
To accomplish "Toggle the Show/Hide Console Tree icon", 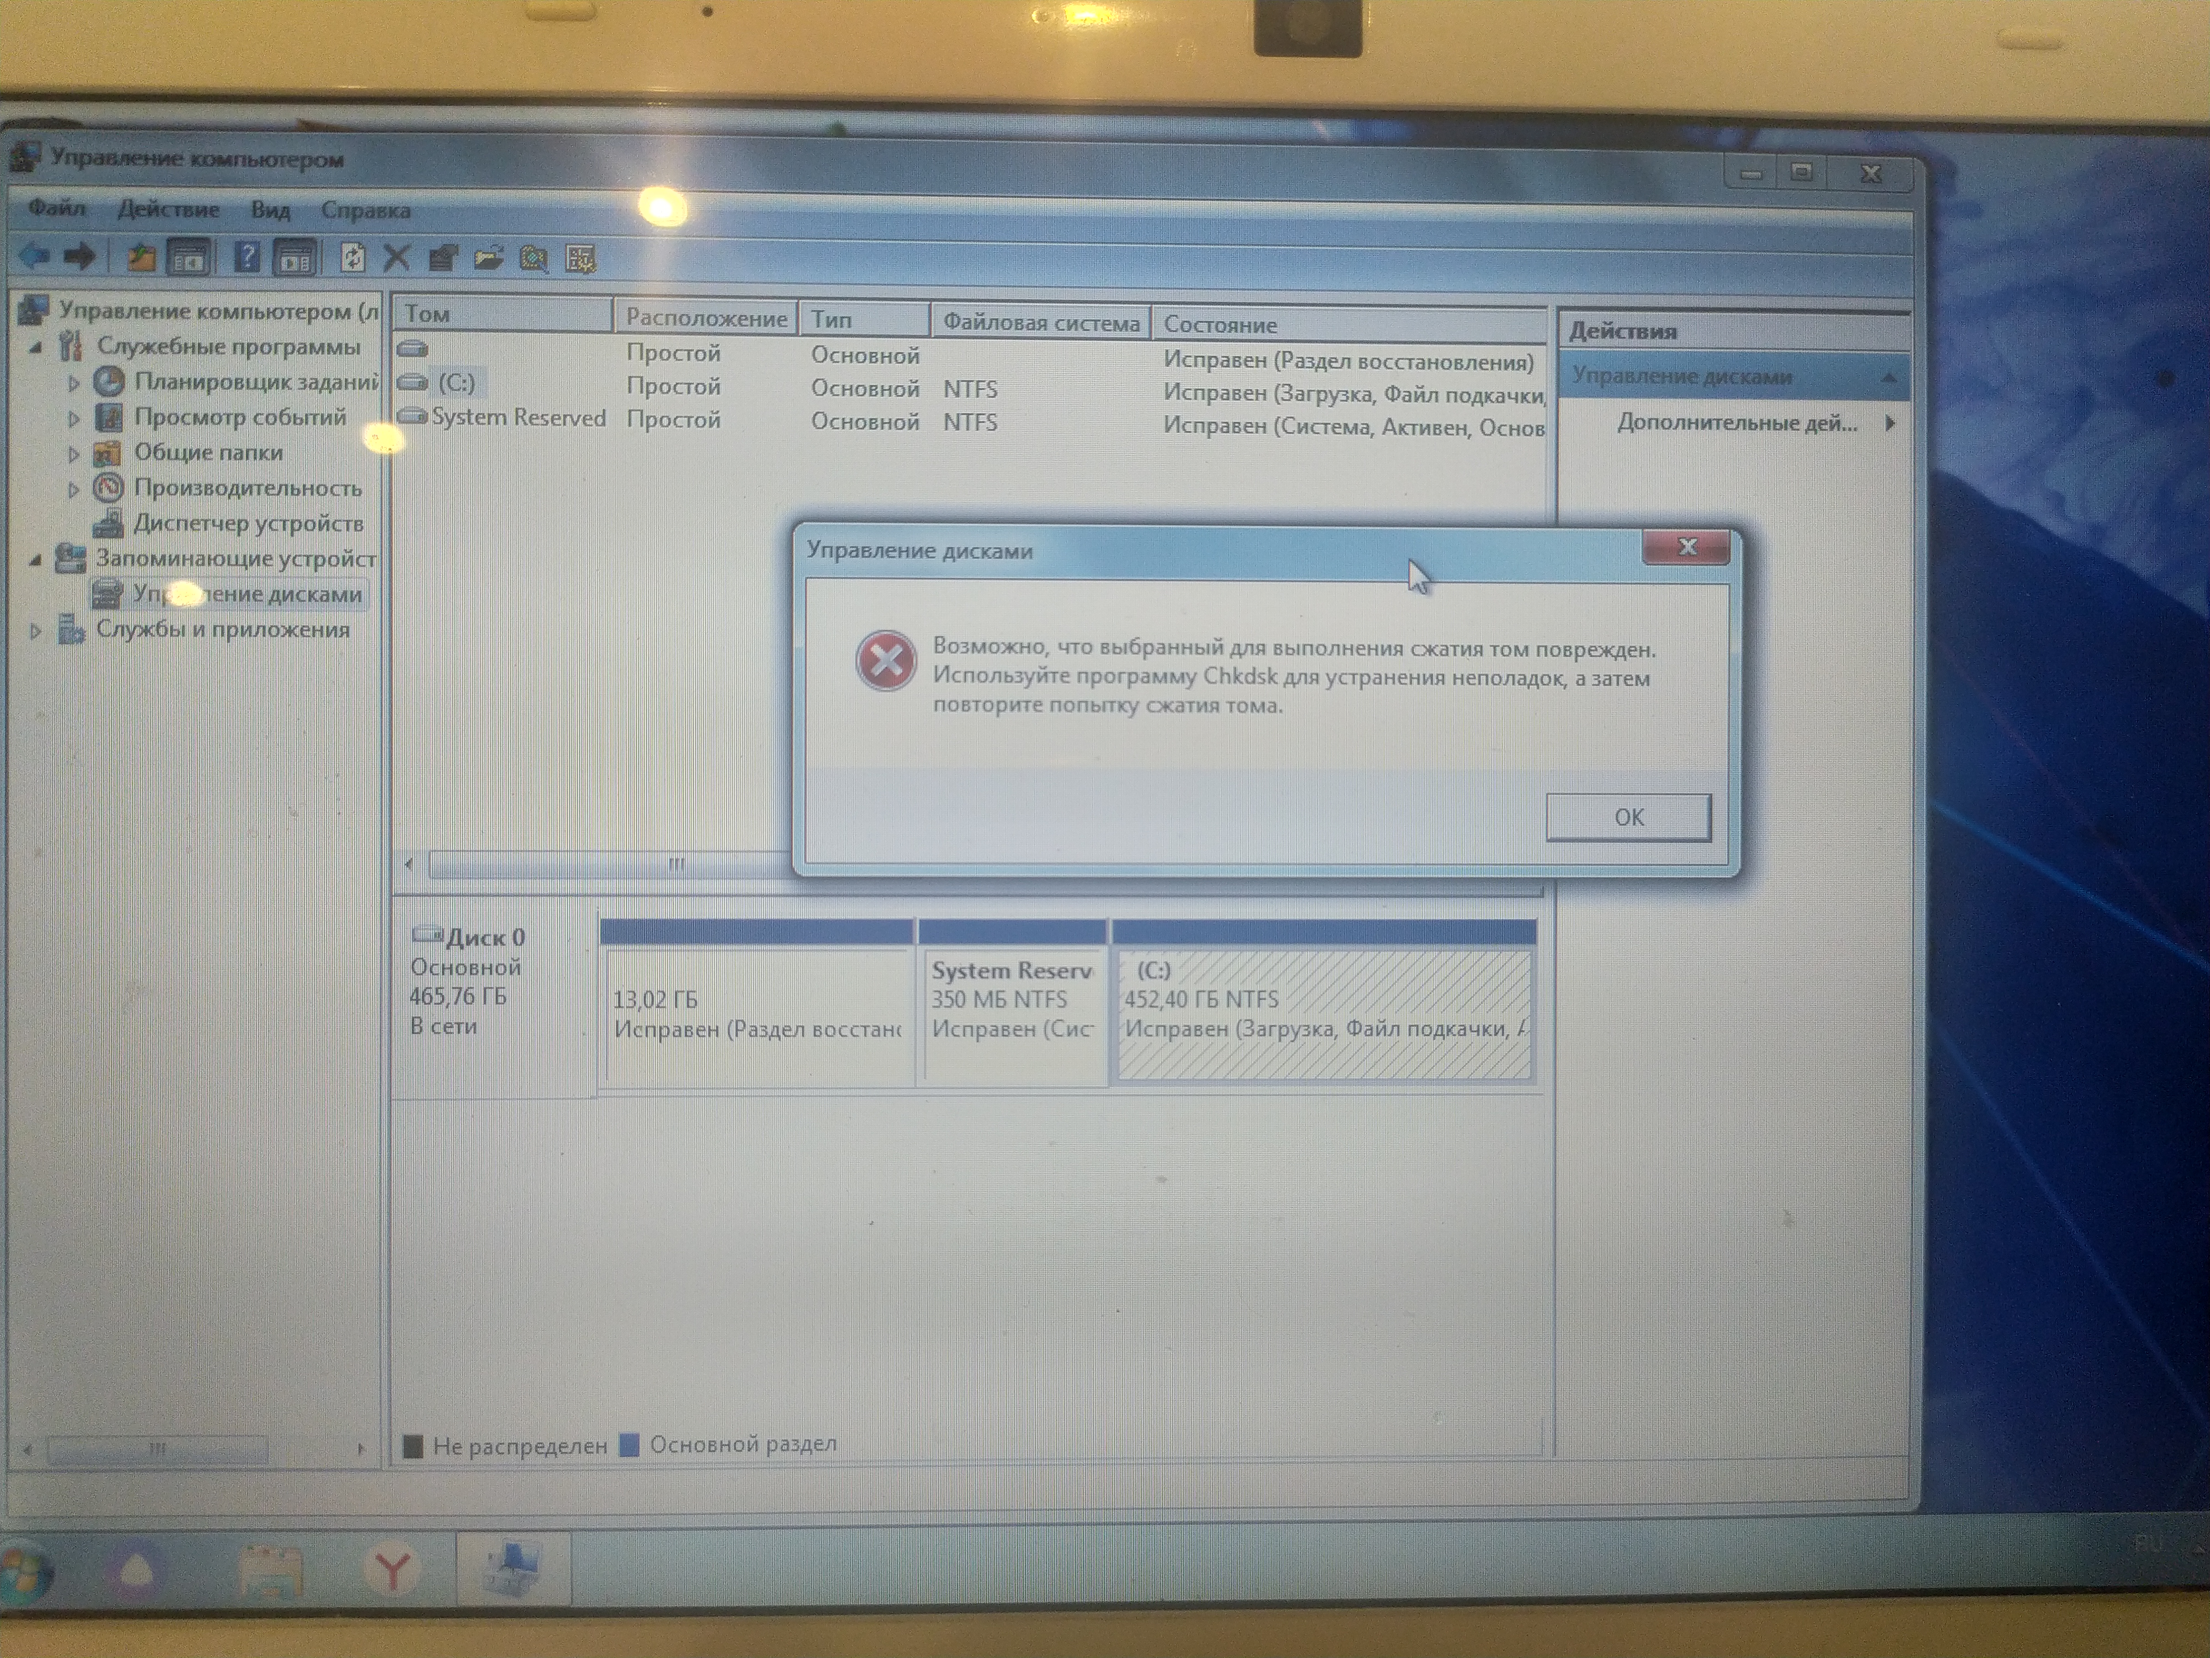I will [189, 259].
